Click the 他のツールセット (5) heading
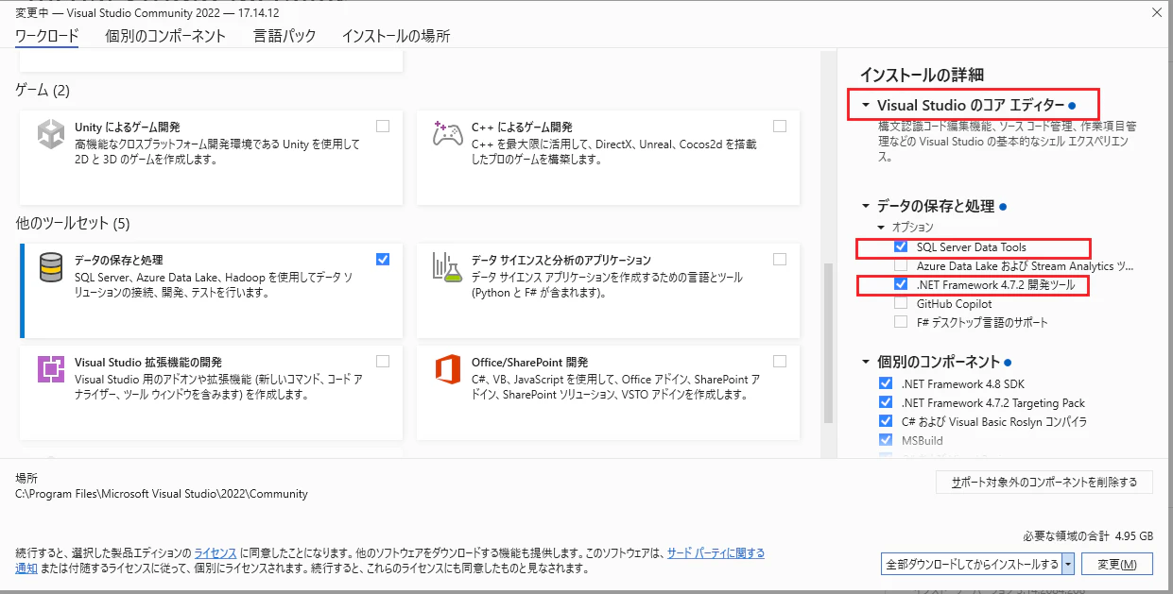 tap(73, 224)
